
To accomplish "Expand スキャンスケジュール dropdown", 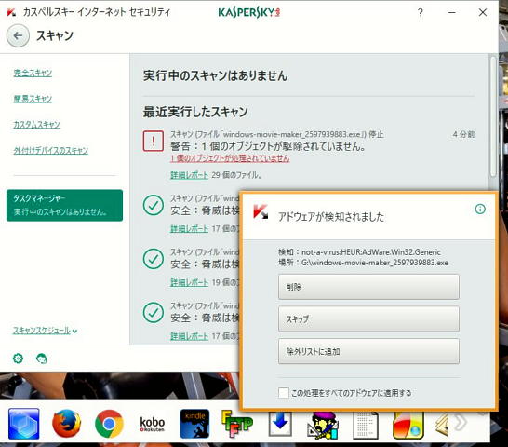I will (x=45, y=331).
